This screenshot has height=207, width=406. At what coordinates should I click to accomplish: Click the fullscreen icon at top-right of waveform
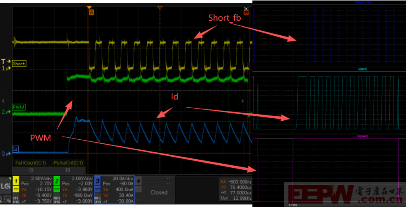point(246,9)
